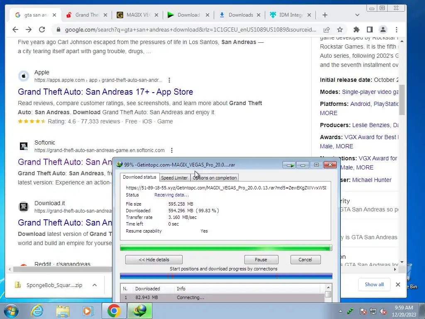Select connection row 1 showing 82.943 MB
Image resolution: width=425 pixels, height=319 pixels.
[x=222, y=297]
